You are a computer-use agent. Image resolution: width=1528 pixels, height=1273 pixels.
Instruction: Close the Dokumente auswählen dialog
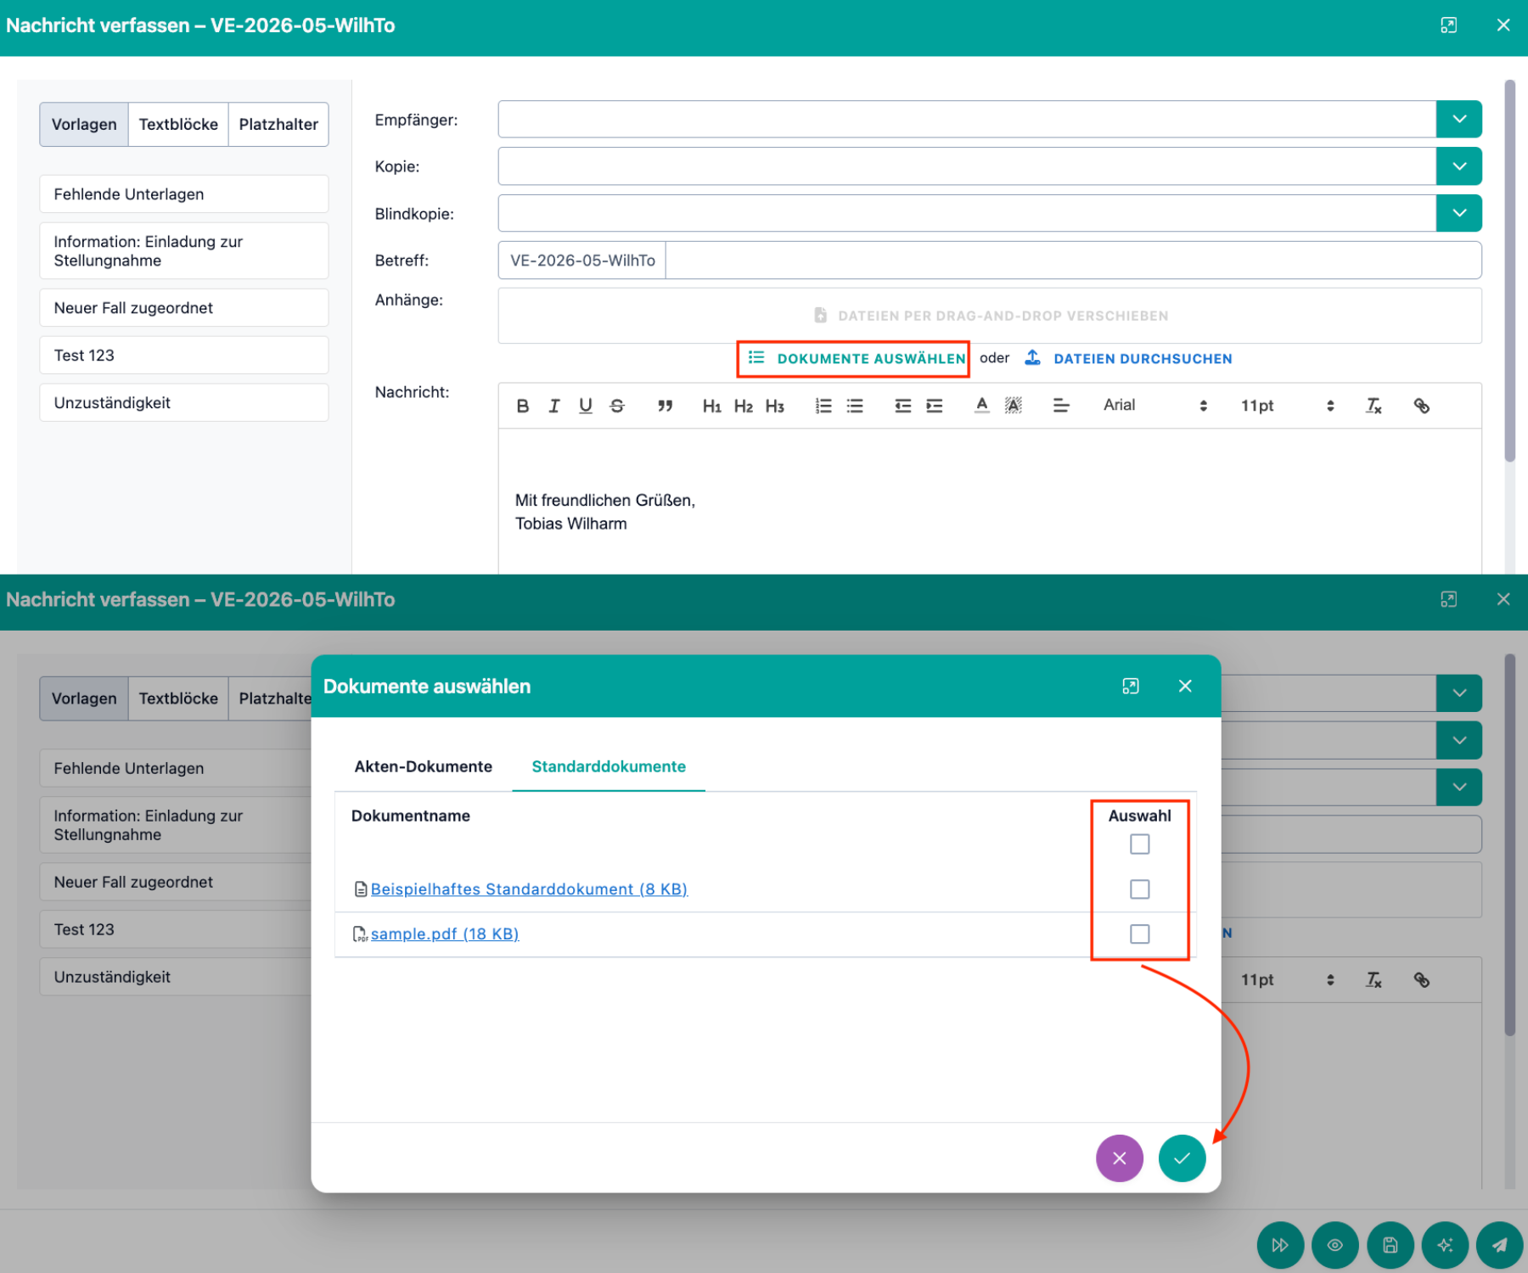tap(1185, 686)
